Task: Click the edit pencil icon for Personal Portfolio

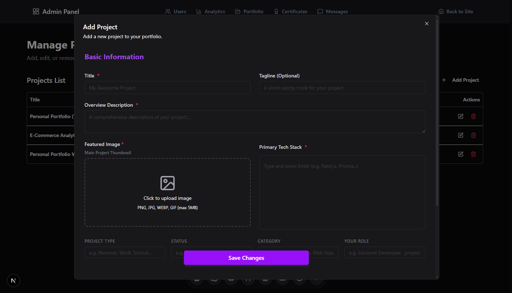Action: [x=460, y=116]
